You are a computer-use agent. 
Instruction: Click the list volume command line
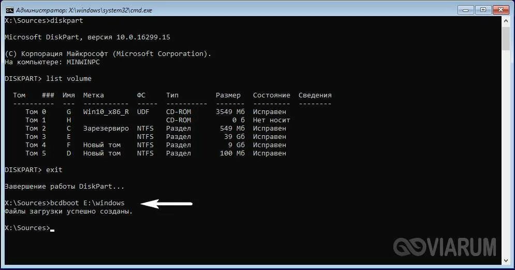[x=48, y=79]
